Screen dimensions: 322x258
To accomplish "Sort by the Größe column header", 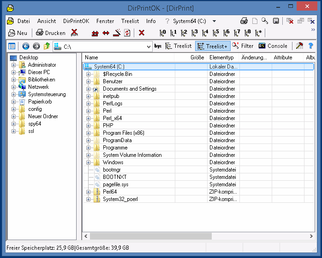I will click(x=191, y=57).
